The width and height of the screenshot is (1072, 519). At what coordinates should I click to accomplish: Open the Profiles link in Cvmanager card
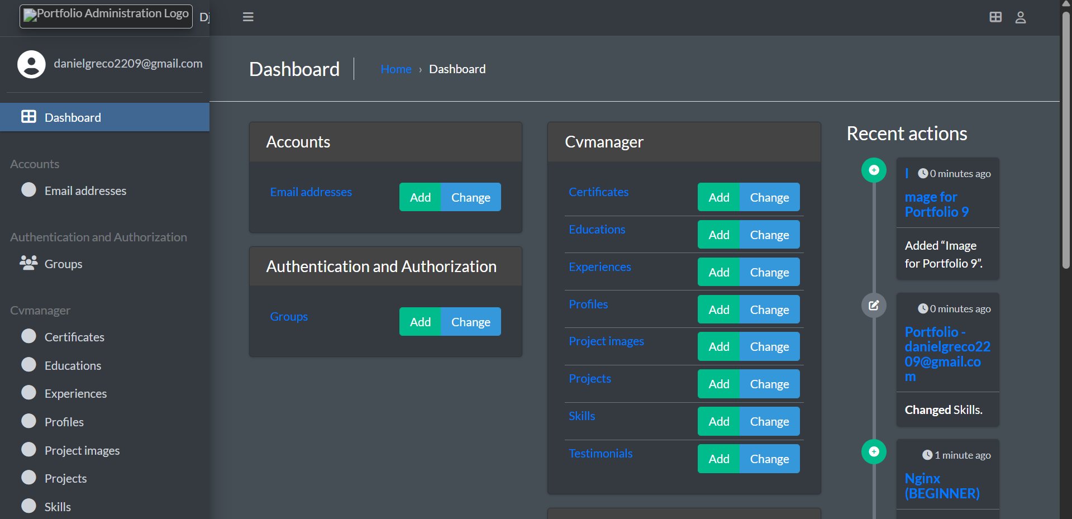tap(588, 304)
